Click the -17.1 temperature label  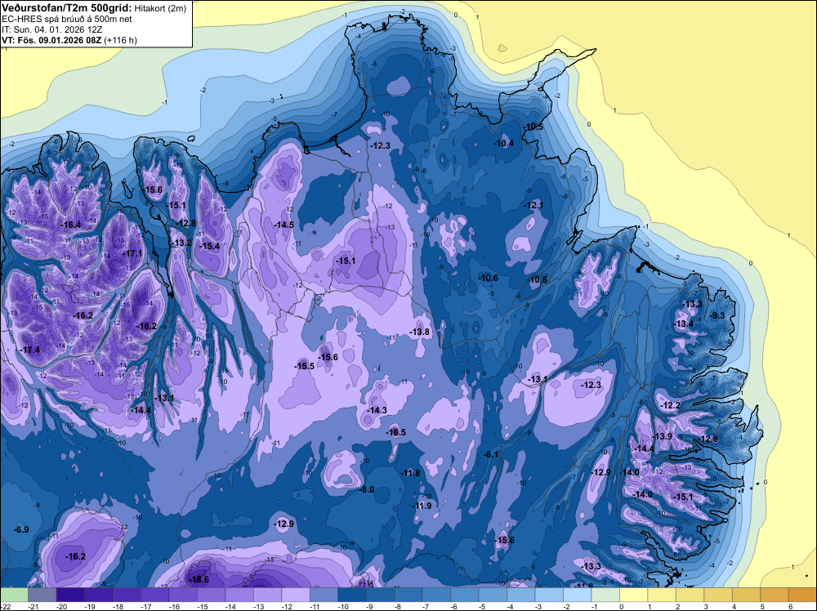pos(132,254)
